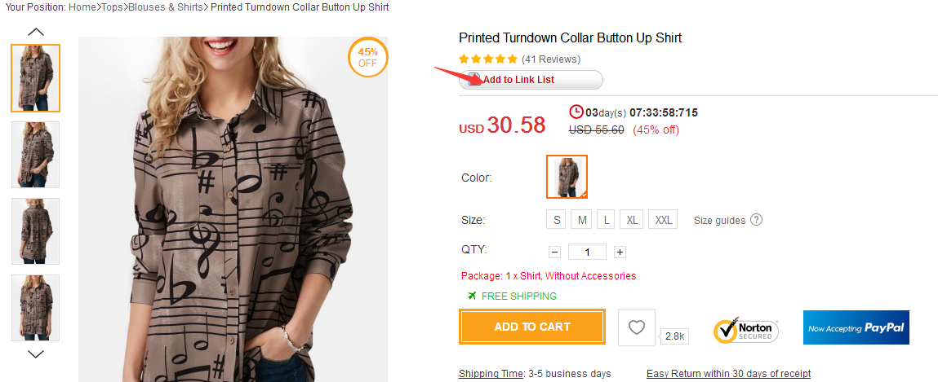The image size is (938, 382).
Task: Click Add to Link List button
Action: [x=531, y=80]
